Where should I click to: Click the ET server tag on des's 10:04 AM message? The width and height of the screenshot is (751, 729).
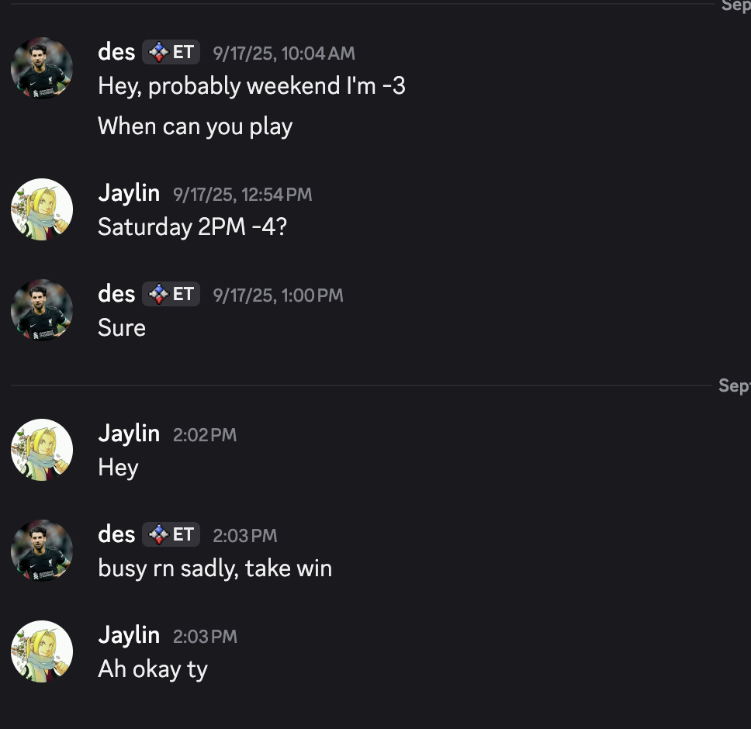click(x=171, y=53)
